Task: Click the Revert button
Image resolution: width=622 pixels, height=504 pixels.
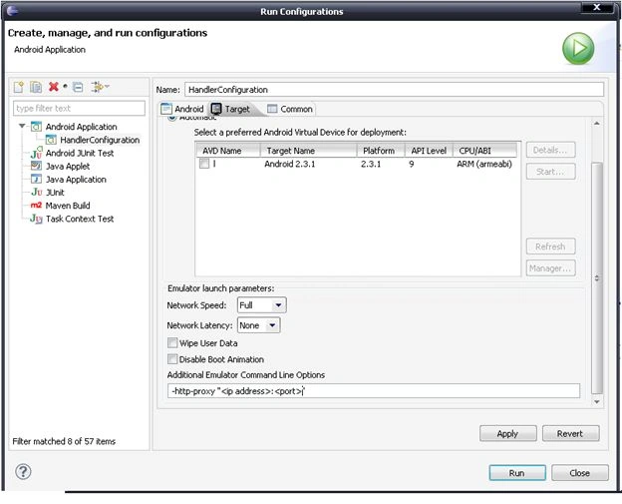Action: [x=570, y=434]
